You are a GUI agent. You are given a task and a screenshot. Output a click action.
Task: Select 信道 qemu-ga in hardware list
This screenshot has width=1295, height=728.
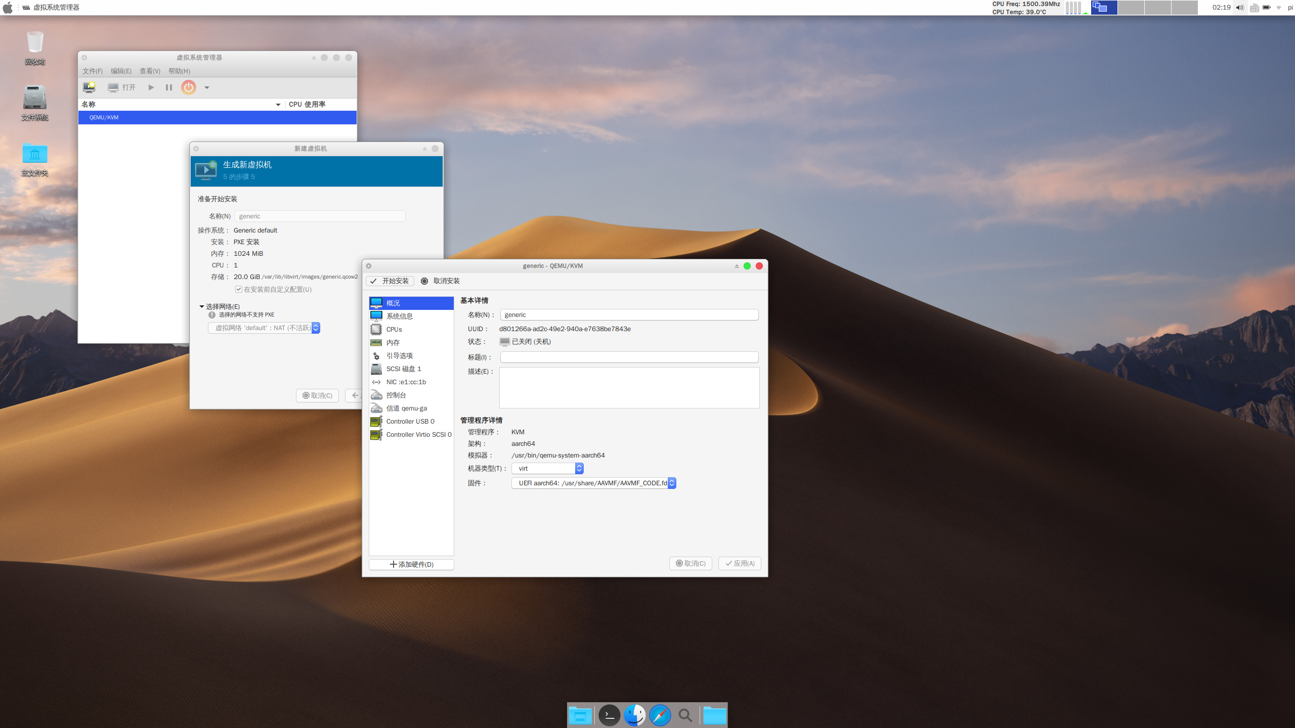tap(411, 408)
